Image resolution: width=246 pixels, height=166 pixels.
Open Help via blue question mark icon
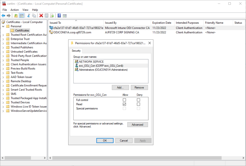59,15
